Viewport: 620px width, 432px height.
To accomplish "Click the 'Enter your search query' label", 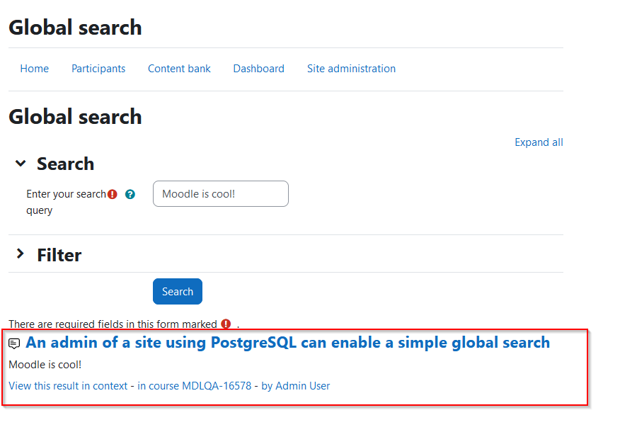I will pyautogui.click(x=66, y=202).
